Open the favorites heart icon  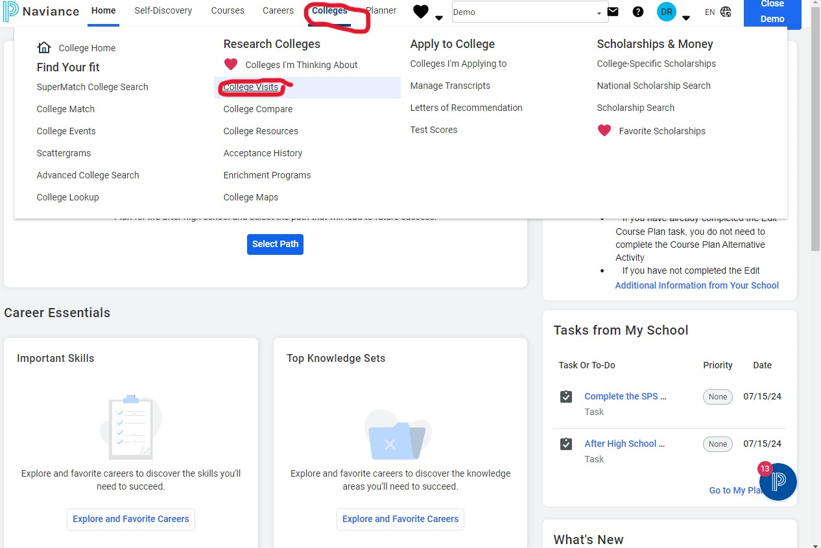(421, 12)
